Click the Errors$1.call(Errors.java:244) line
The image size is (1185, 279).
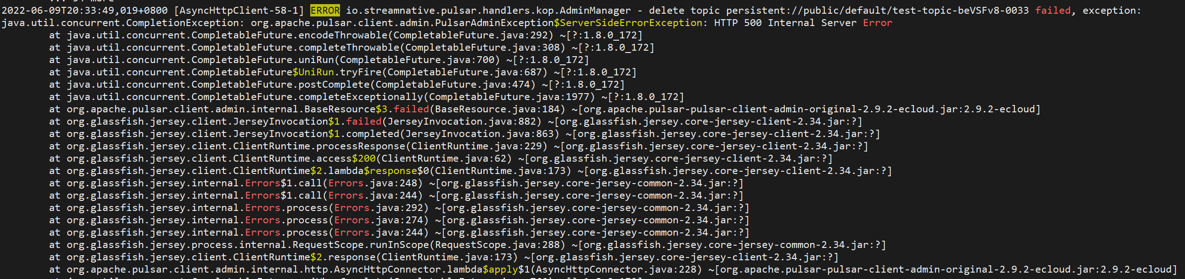pos(396,196)
